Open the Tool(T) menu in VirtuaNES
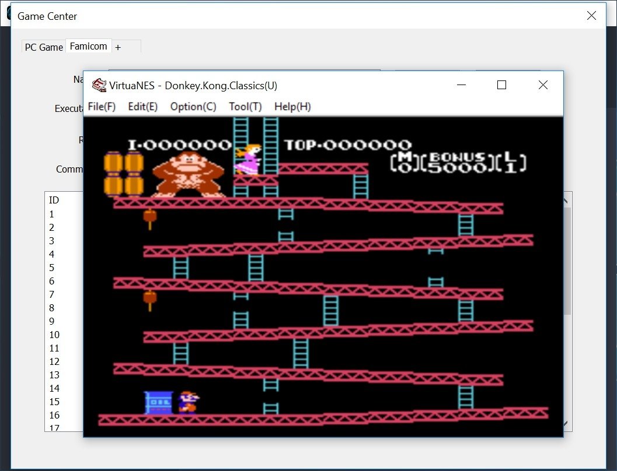 coord(245,107)
